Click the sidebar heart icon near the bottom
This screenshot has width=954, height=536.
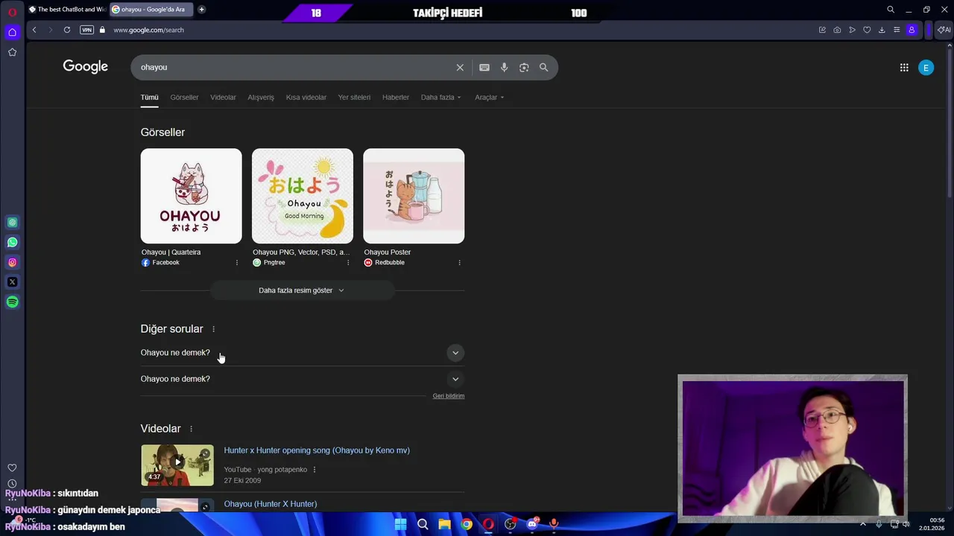click(x=12, y=468)
